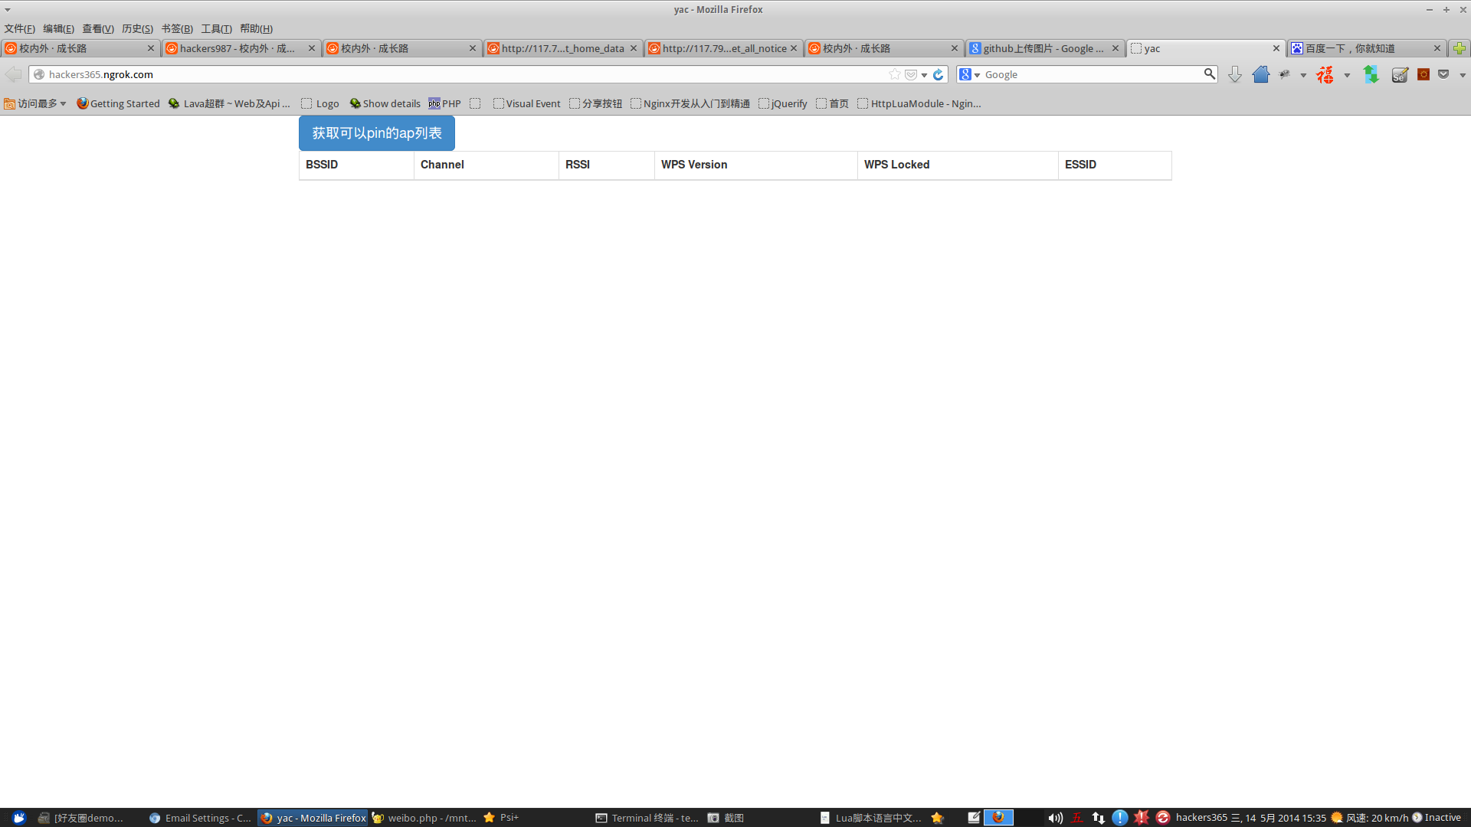Click the address bar URL field
Viewport: 1471px width, 827px height.
tap(460, 74)
